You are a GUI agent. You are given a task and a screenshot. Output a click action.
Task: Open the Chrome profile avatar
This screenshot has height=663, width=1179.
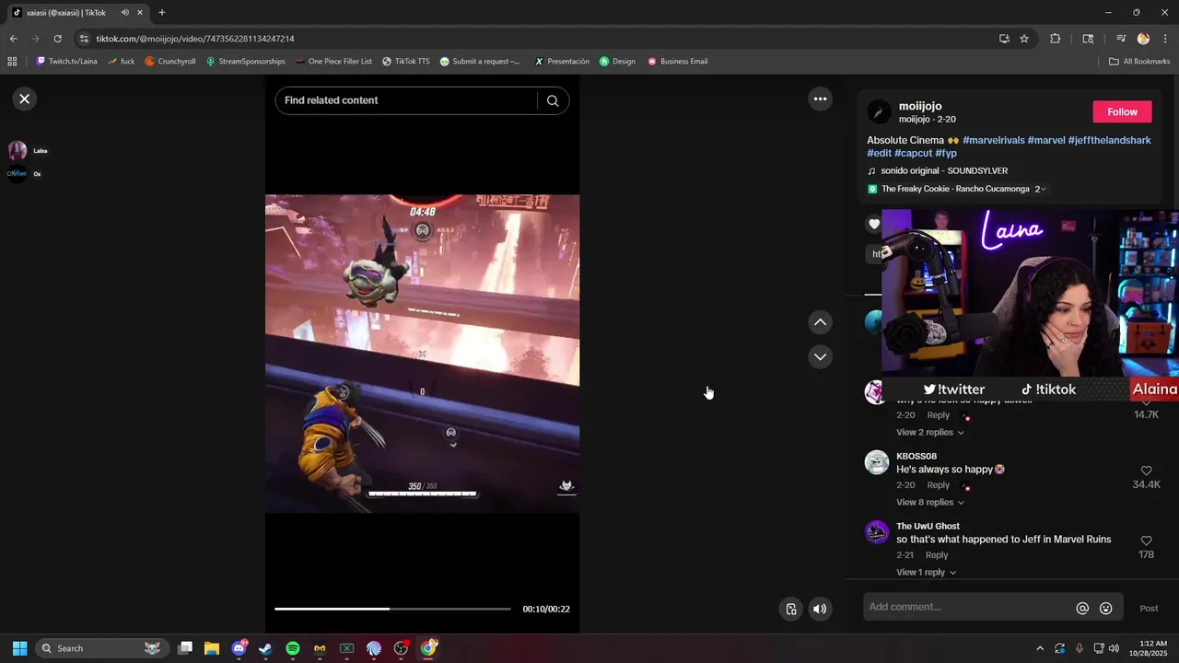(x=1143, y=39)
